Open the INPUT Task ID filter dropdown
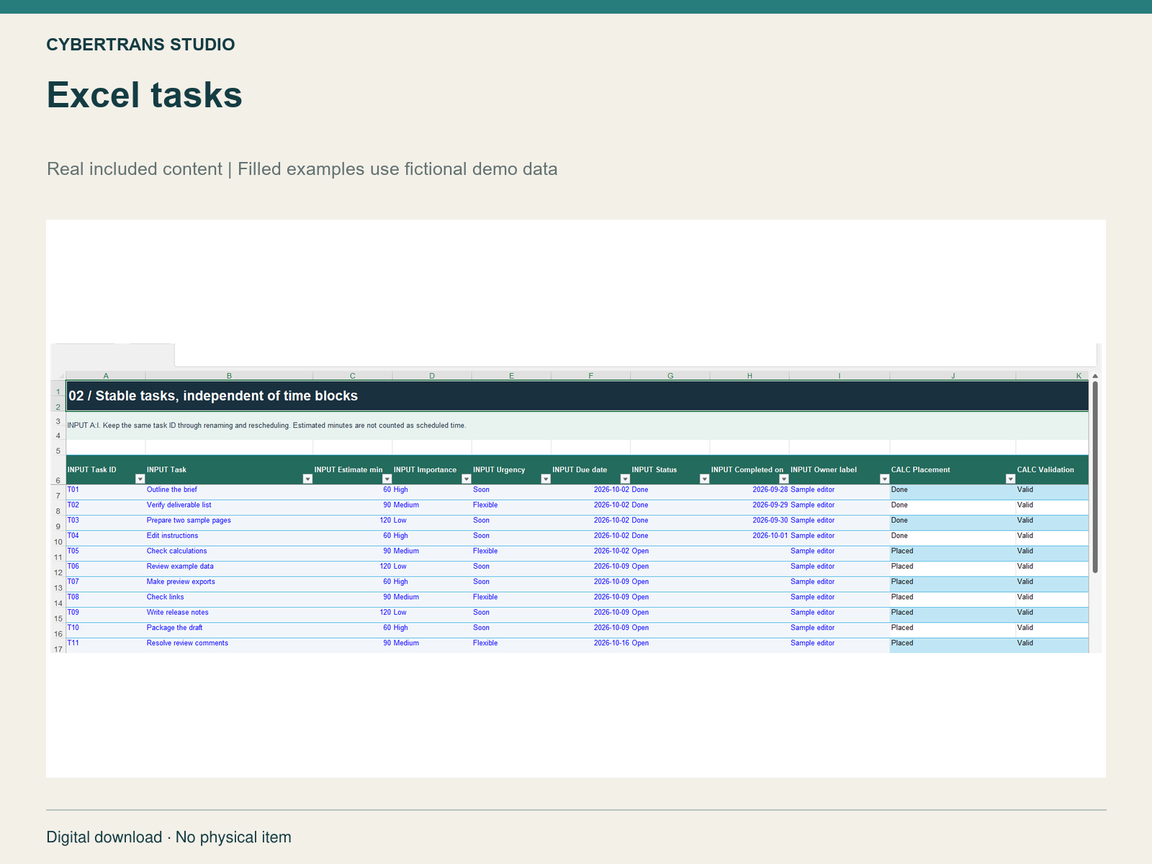Viewport: 1152px width, 864px height. click(140, 480)
